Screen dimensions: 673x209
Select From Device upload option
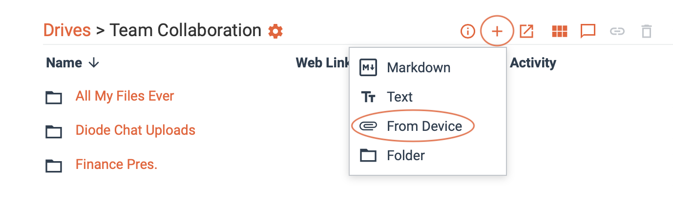pyautogui.click(x=424, y=126)
